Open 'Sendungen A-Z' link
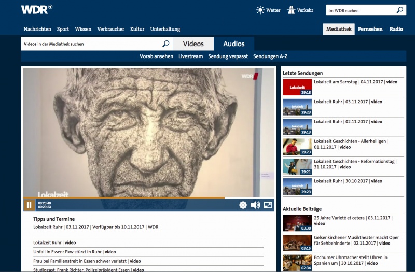This screenshot has width=415, height=272. 270,56
